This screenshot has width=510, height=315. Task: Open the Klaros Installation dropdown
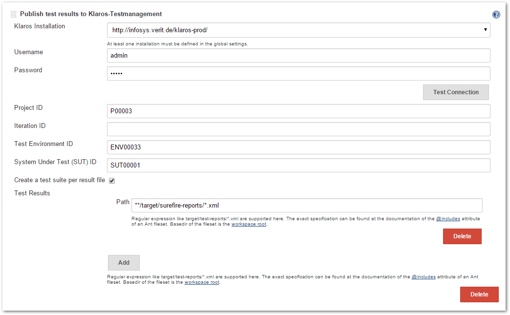(298, 30)
